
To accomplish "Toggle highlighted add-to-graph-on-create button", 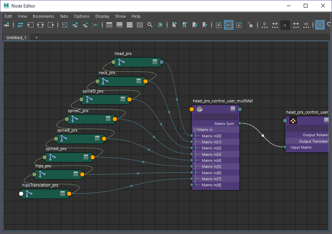I will coord(228,25).
